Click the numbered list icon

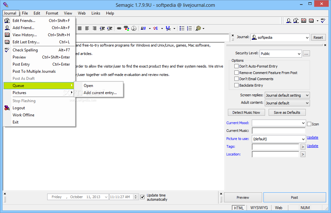click(189, 28)
